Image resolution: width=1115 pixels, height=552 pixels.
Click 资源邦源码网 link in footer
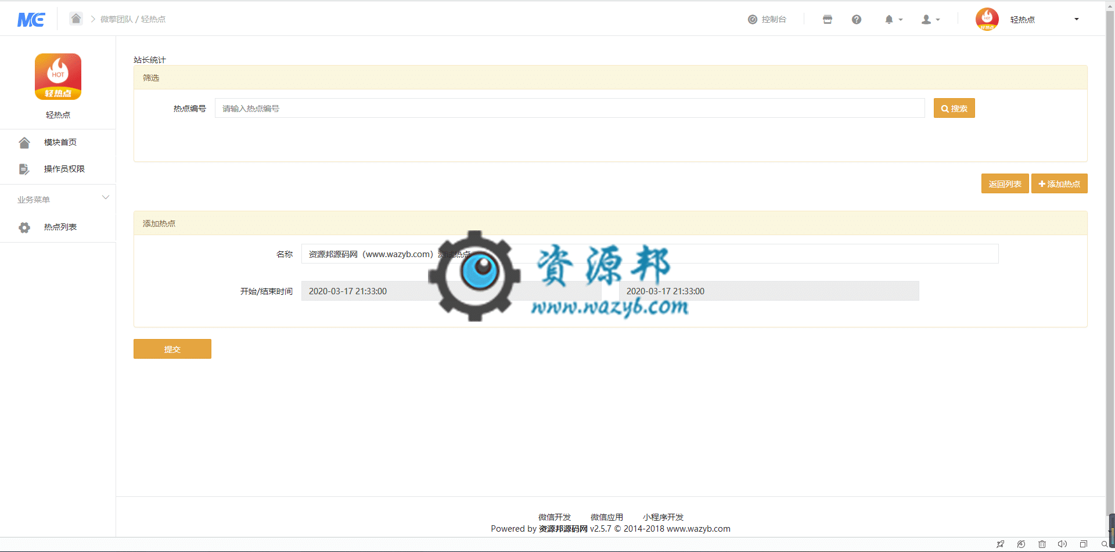tap(563, 529)
